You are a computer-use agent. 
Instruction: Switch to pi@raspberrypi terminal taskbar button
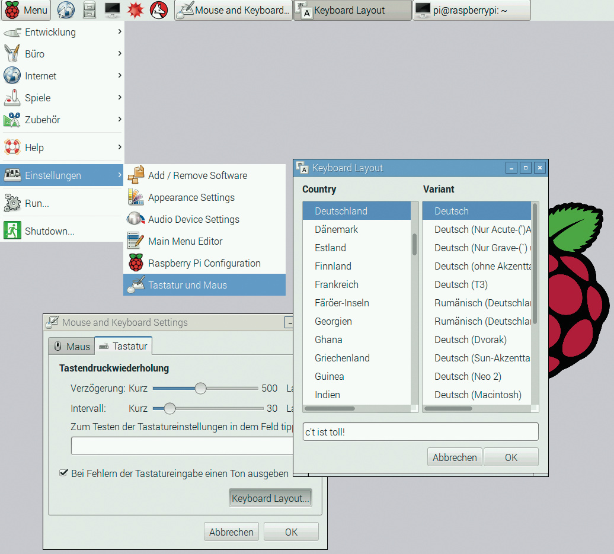[x=472, y=10]
